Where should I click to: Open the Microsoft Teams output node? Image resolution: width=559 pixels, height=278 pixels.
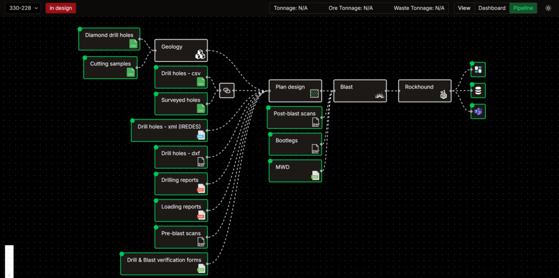478,111
